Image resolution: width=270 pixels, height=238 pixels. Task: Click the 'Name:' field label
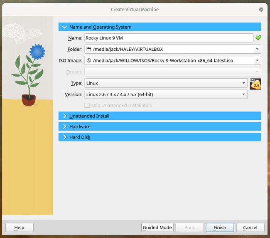(x=75, y=38)
